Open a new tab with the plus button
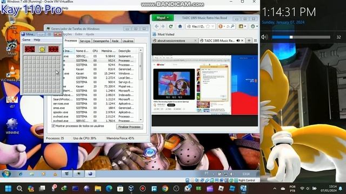346x194 pixels. (249, 40)
